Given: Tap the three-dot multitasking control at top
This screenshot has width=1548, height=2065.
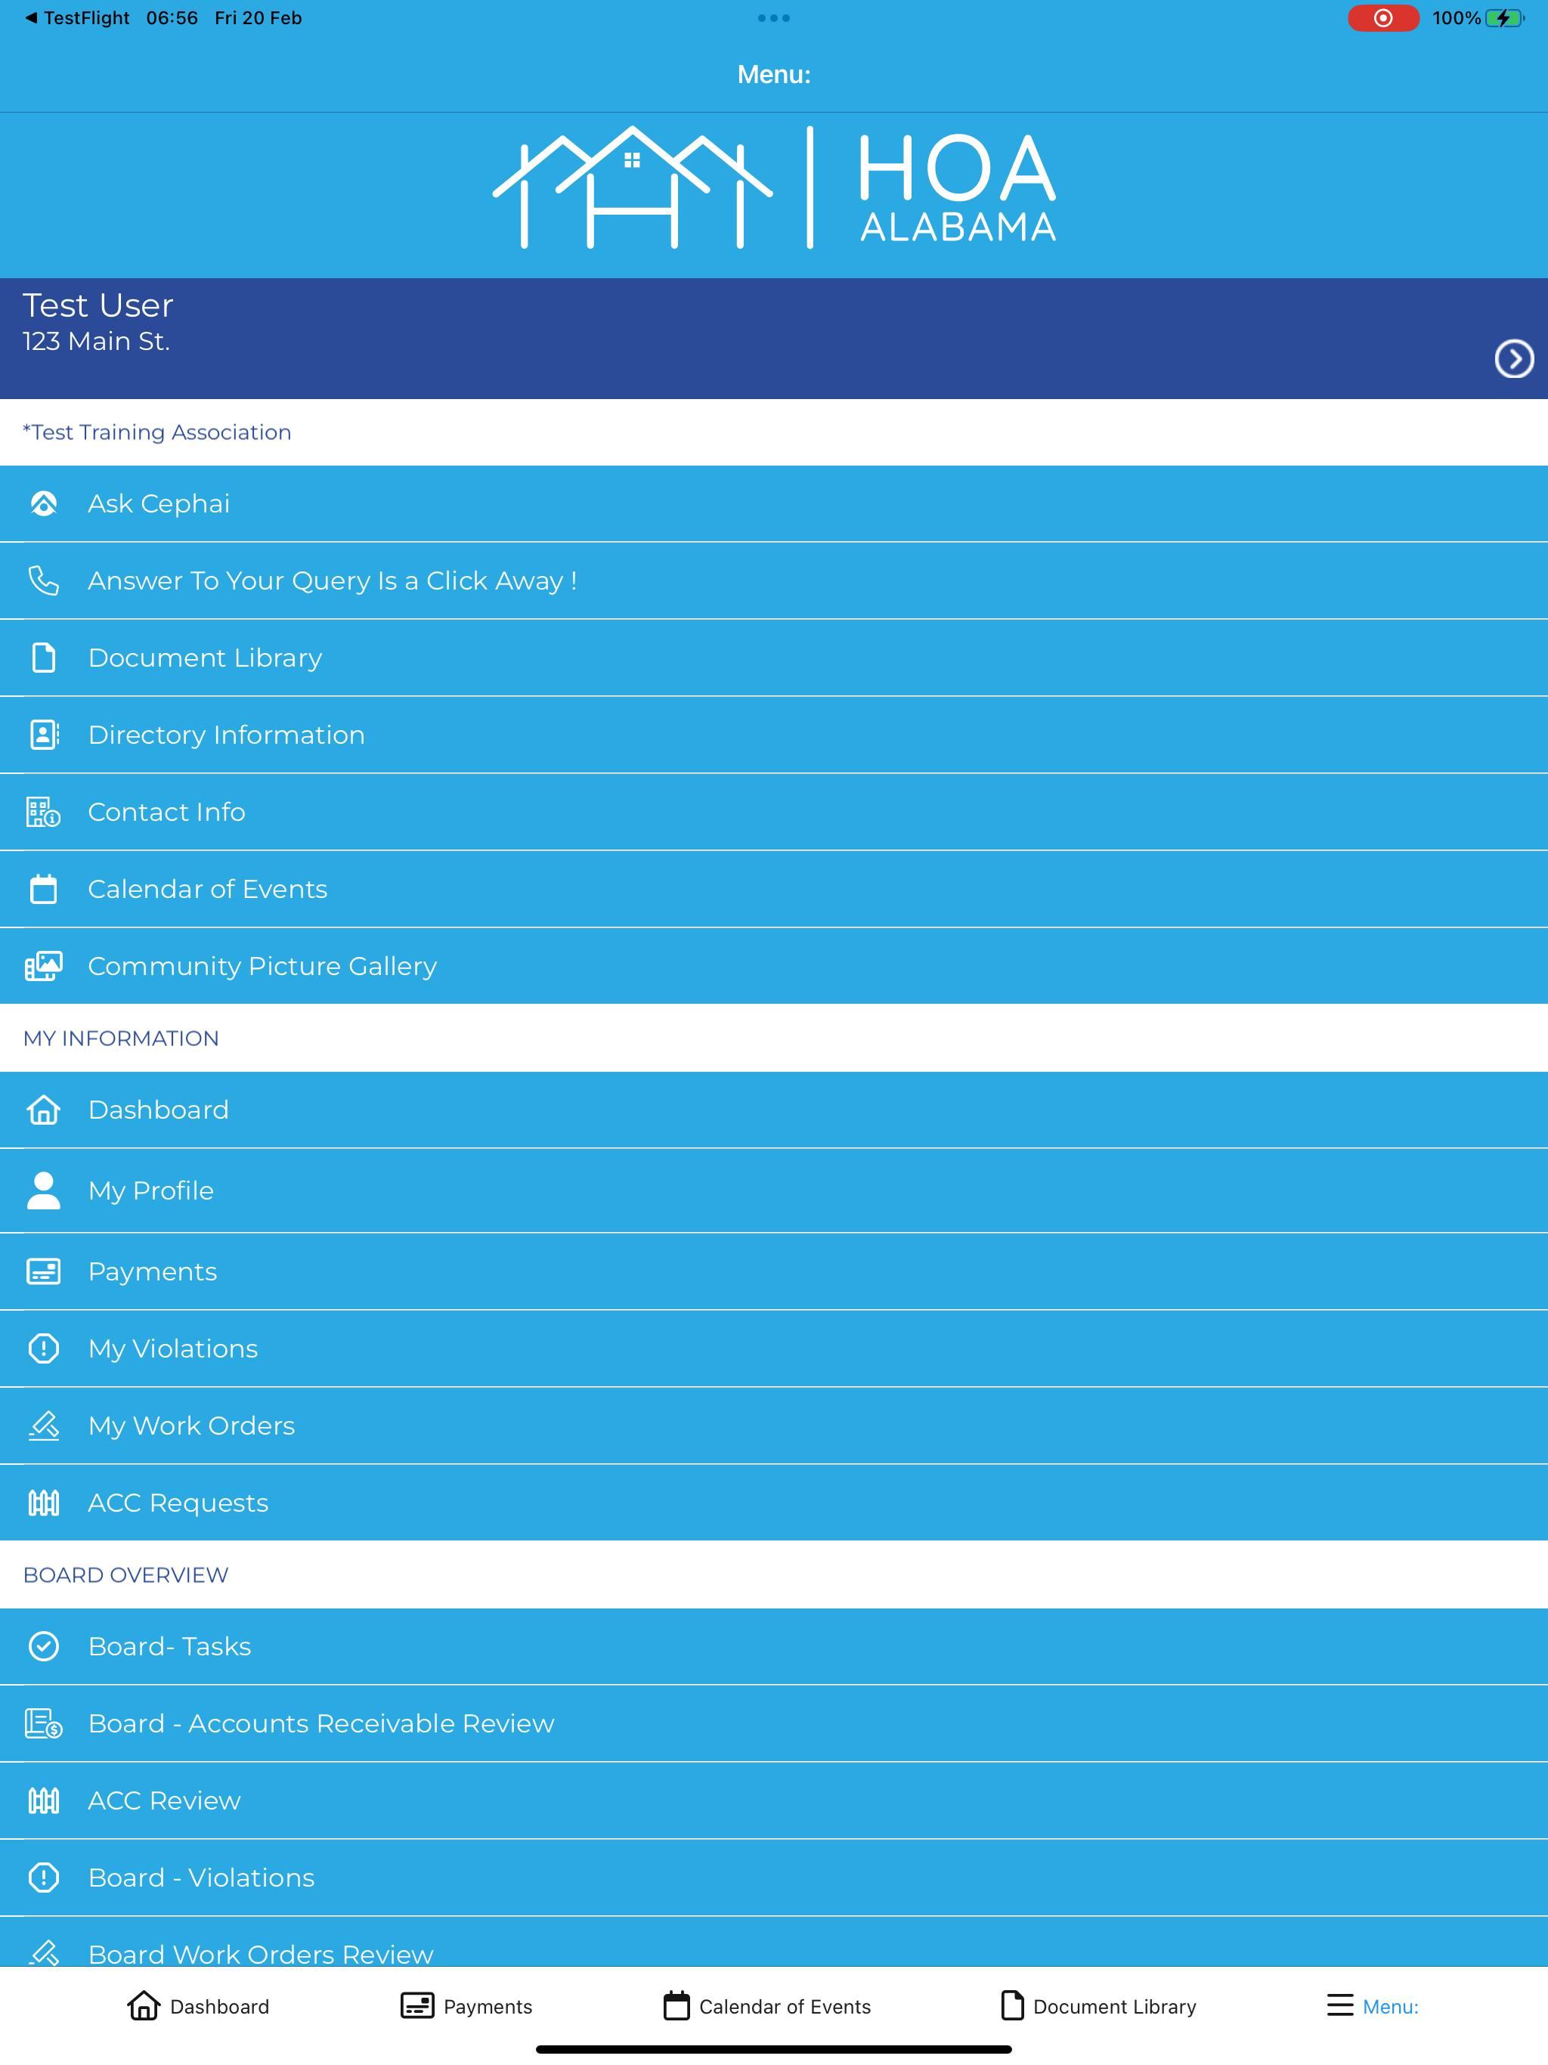Looking at the screenshot, I should [x=774, y=17].
